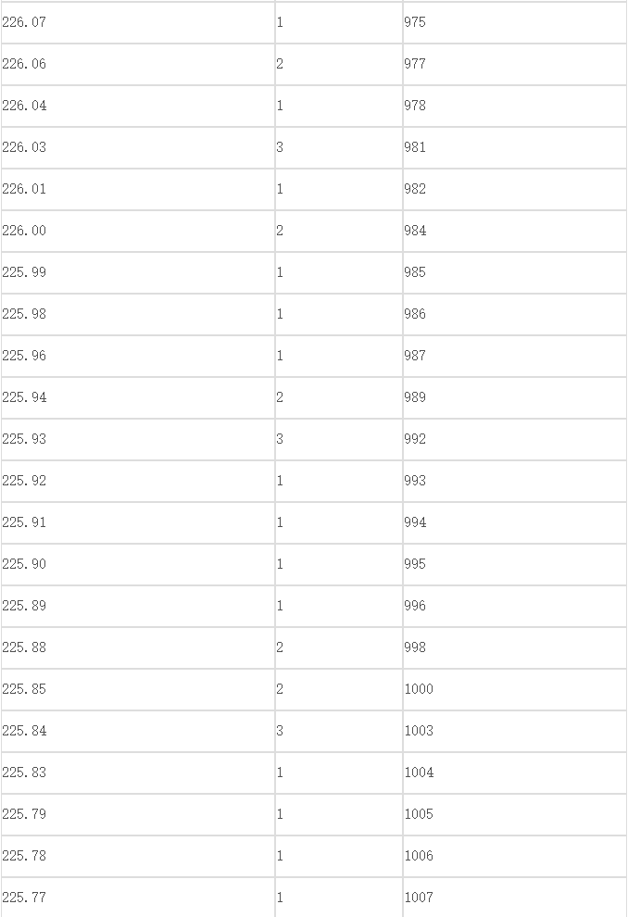Select the score cell 226.04

[138, 106]
